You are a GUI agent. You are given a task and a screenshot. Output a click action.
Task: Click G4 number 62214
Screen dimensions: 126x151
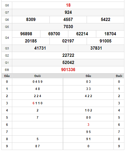pos(82,34)
